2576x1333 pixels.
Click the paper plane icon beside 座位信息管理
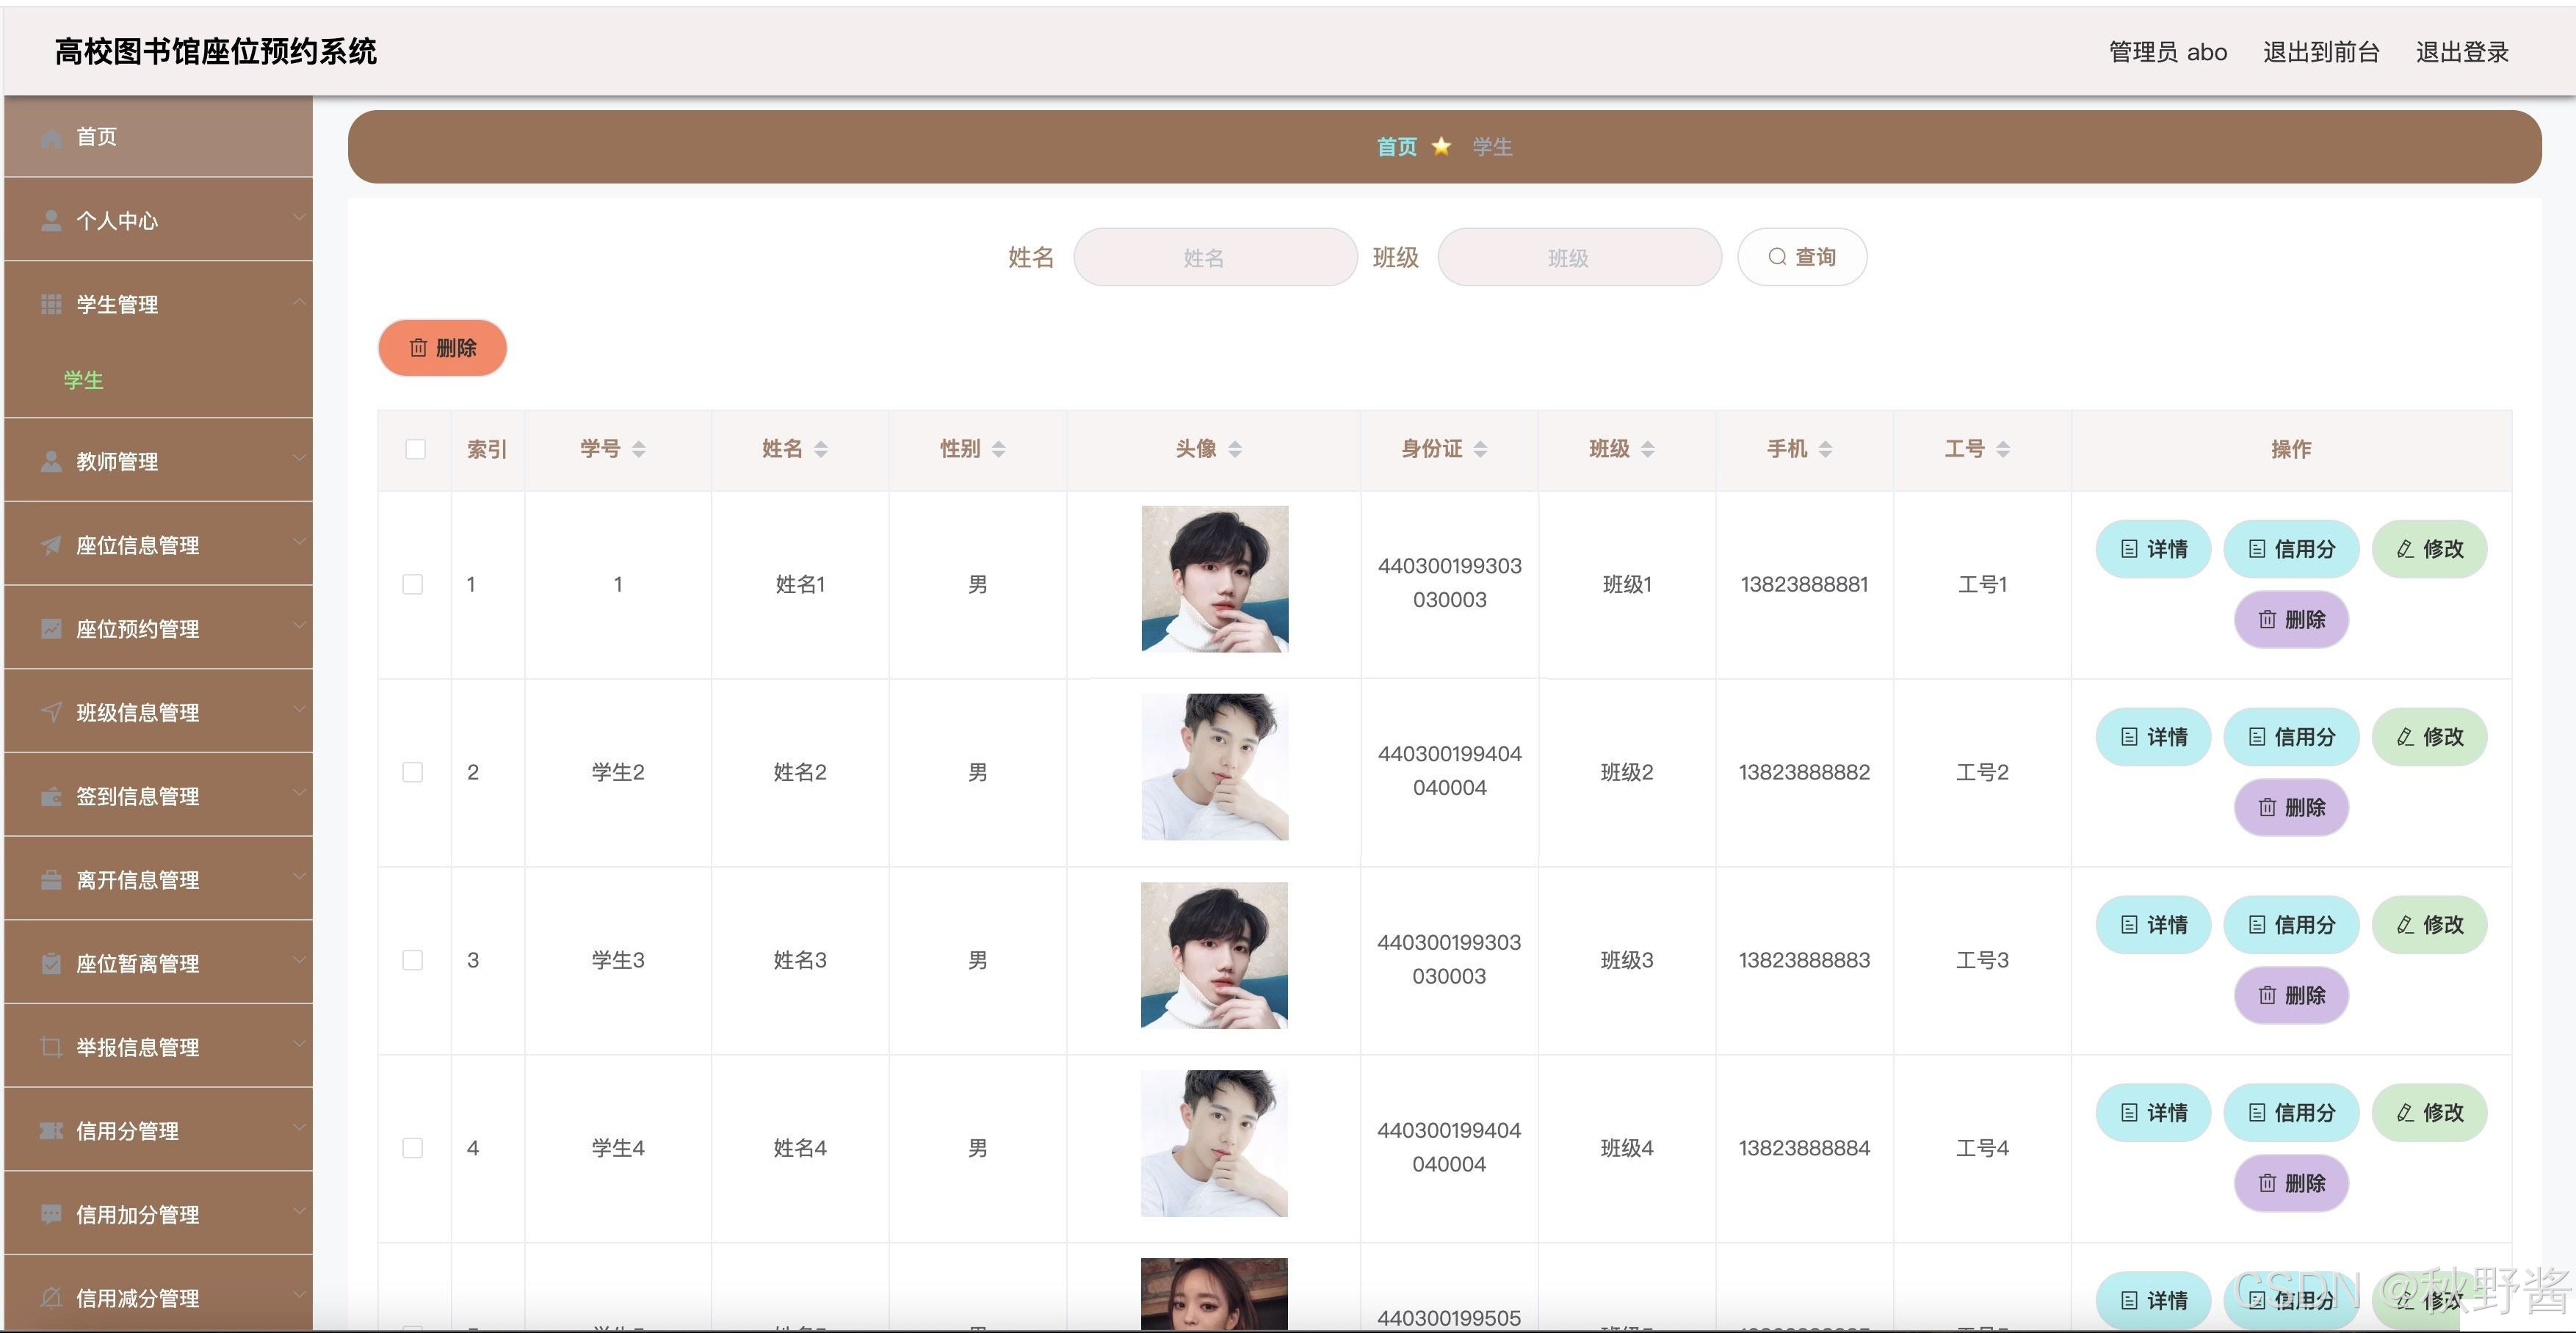coord(51,545)
